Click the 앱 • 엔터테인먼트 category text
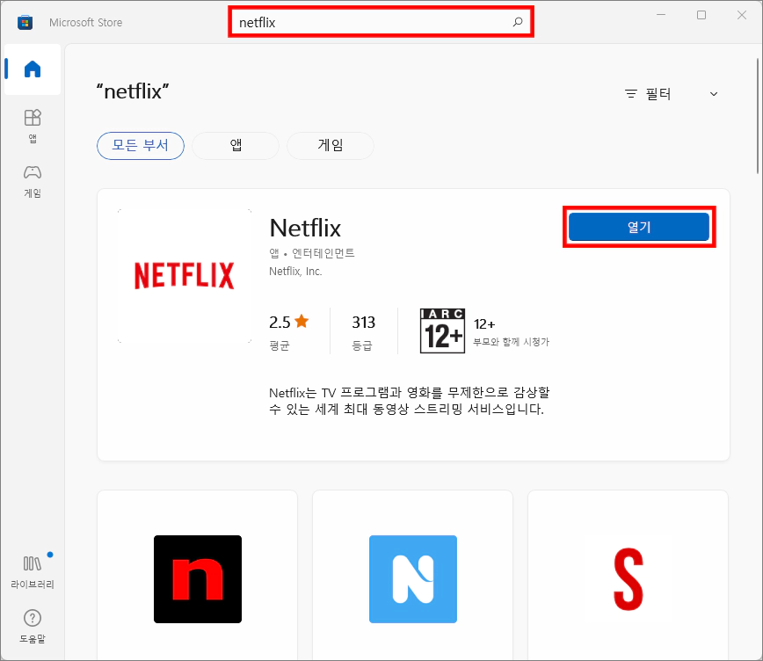 tap(312, 253)
